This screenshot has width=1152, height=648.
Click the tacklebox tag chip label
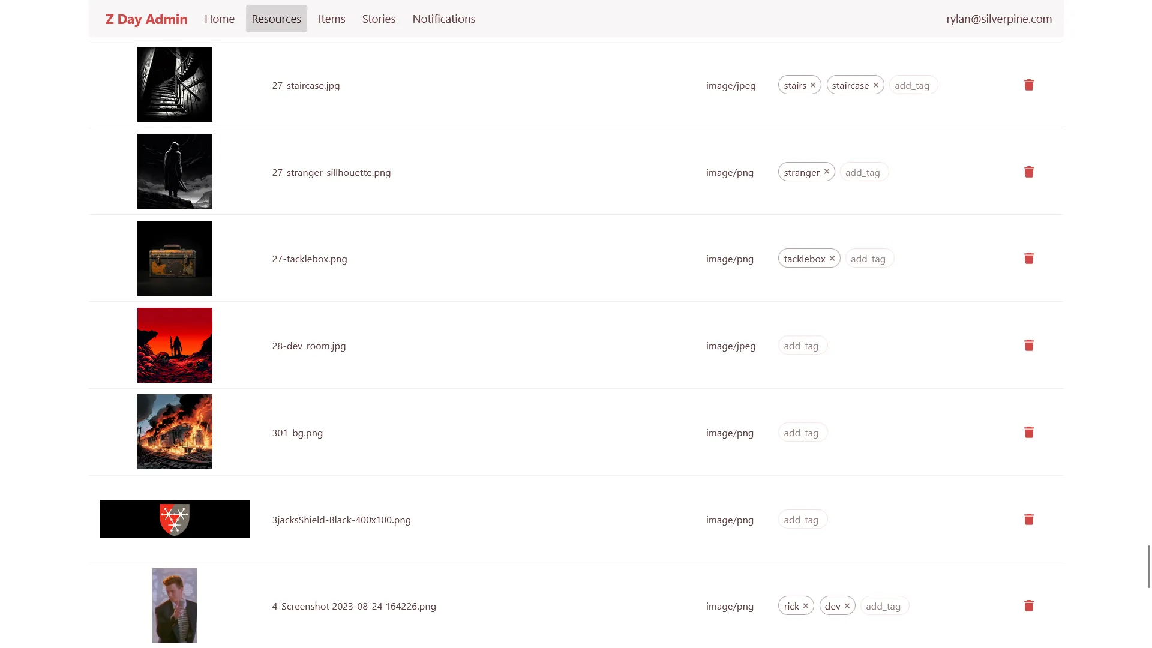[805, 259]
